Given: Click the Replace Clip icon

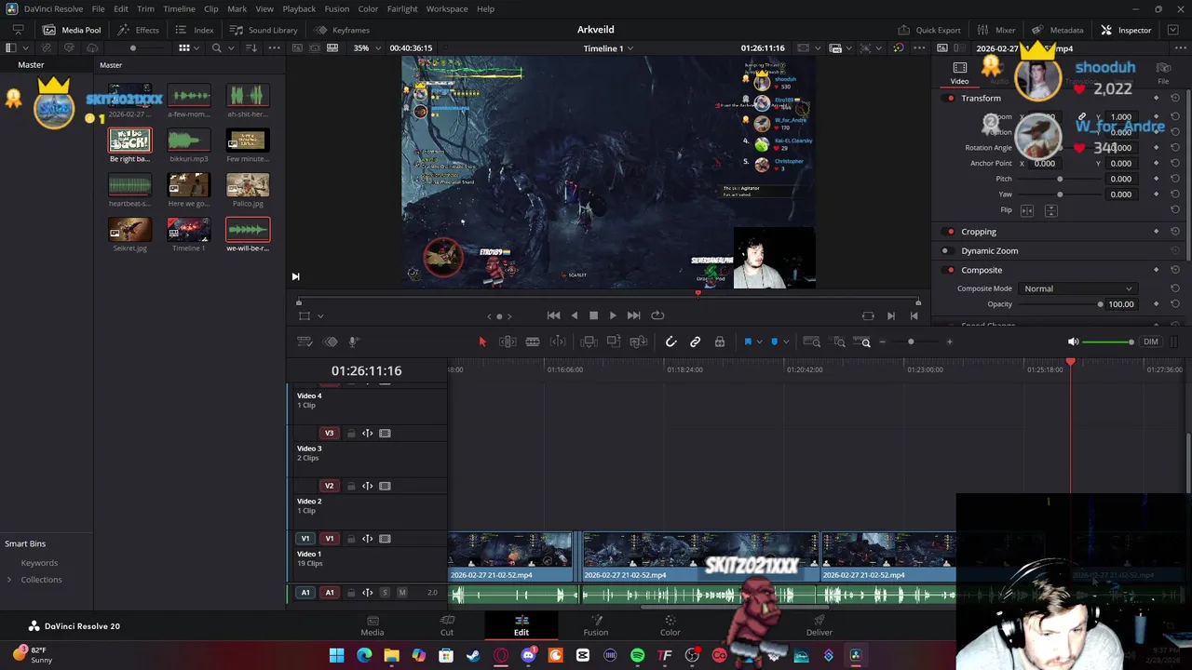Looking at the screenshot, I should 638,342.
